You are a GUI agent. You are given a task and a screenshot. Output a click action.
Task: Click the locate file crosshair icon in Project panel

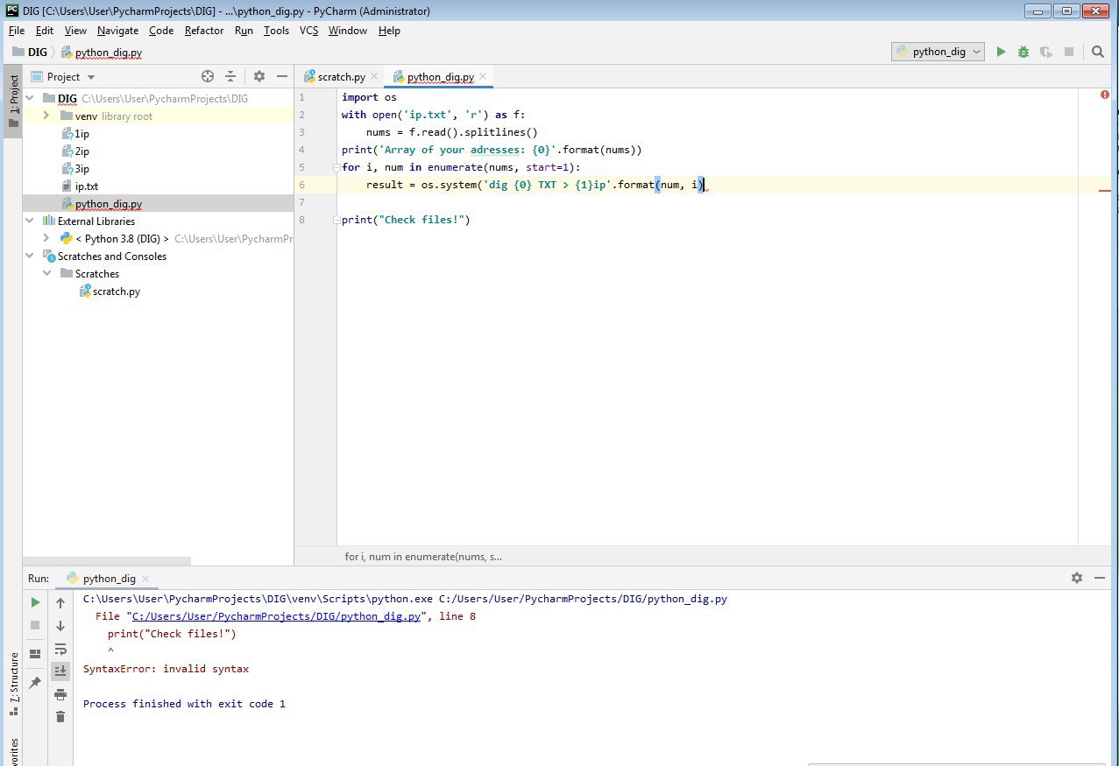[208, 77]
